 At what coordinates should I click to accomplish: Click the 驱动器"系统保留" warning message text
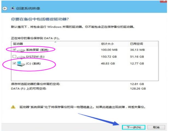[x=82, y=107]
